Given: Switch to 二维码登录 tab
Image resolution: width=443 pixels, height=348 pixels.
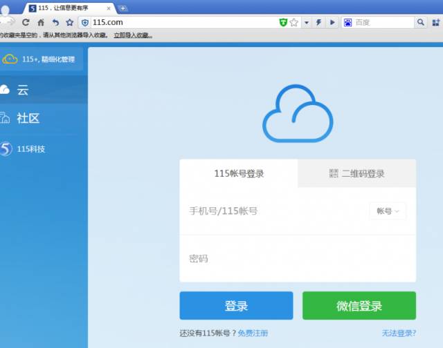Looking at the screenshot, I should tap(357, 173).
